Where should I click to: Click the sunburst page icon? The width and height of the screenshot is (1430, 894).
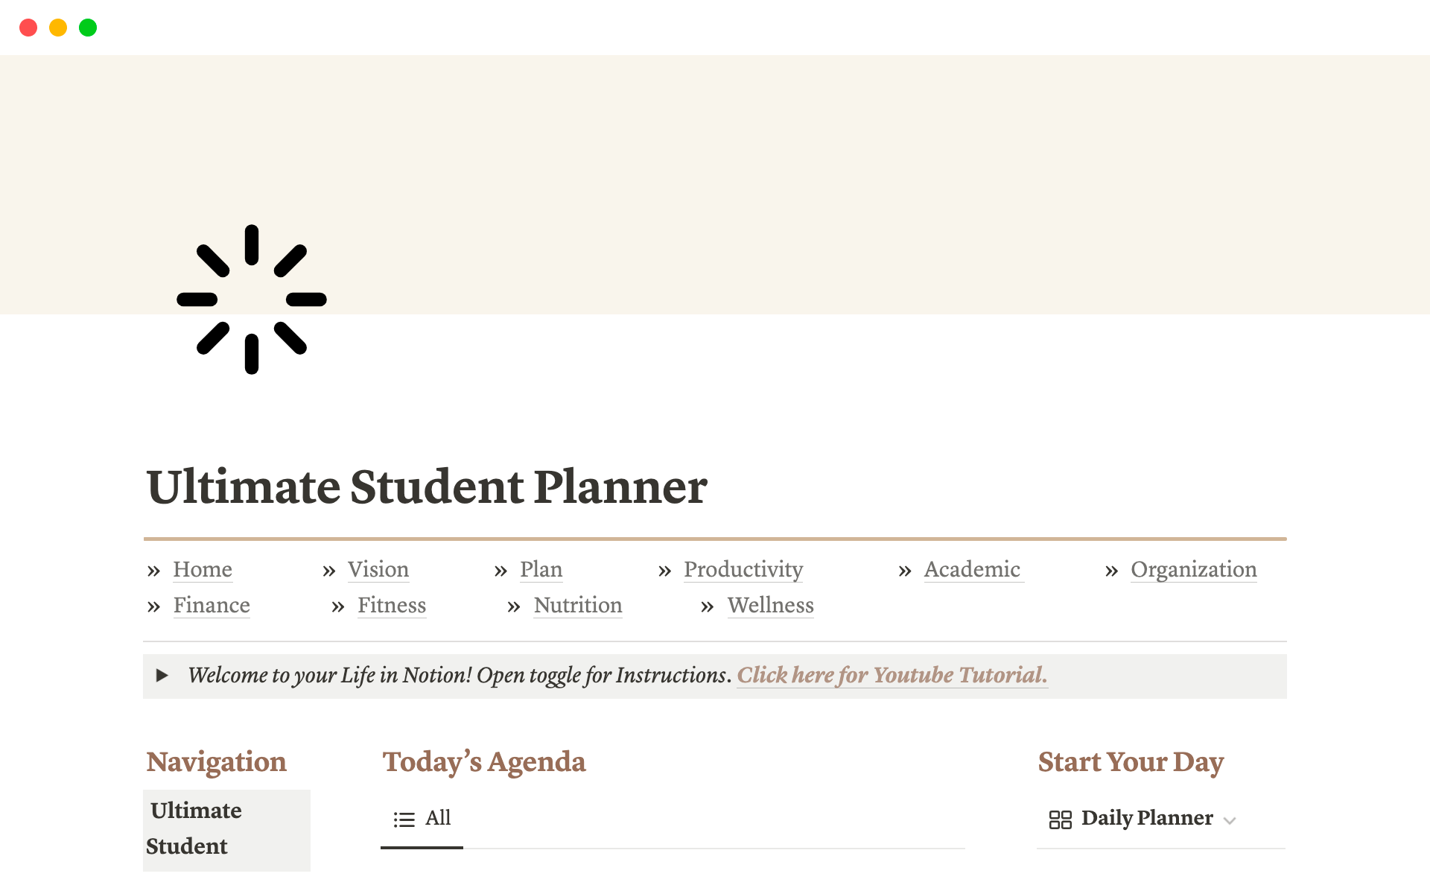252,299
